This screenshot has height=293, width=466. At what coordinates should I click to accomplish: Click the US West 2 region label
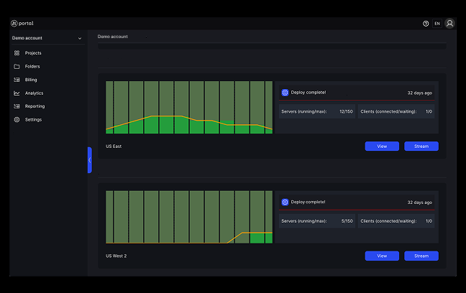116,256
